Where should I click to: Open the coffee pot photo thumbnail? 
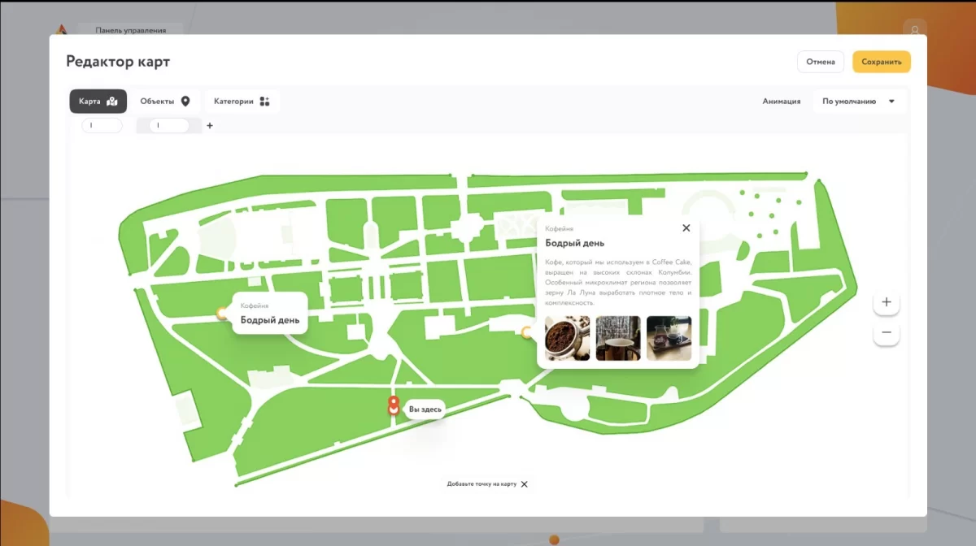(669, 338)
